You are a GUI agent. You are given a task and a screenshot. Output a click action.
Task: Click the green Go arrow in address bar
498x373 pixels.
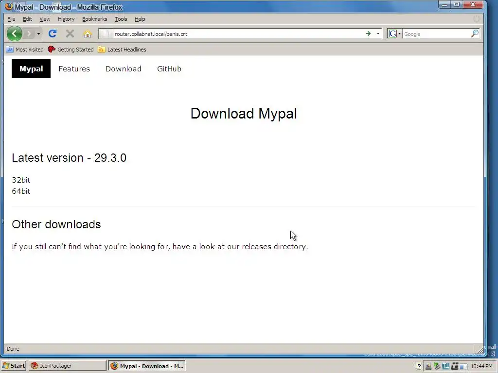[368, 34]
